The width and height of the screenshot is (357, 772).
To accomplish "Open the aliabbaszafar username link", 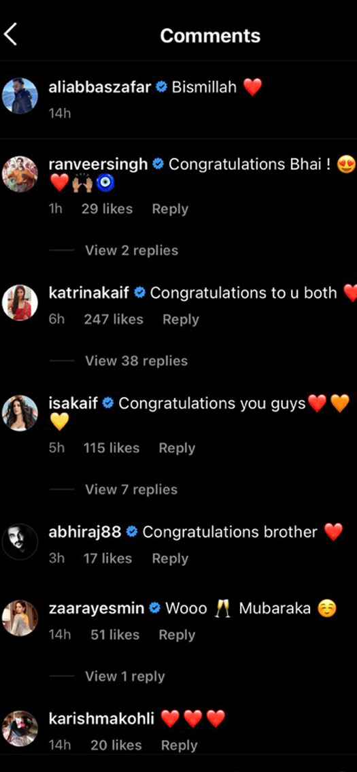I will coord(100,88).
